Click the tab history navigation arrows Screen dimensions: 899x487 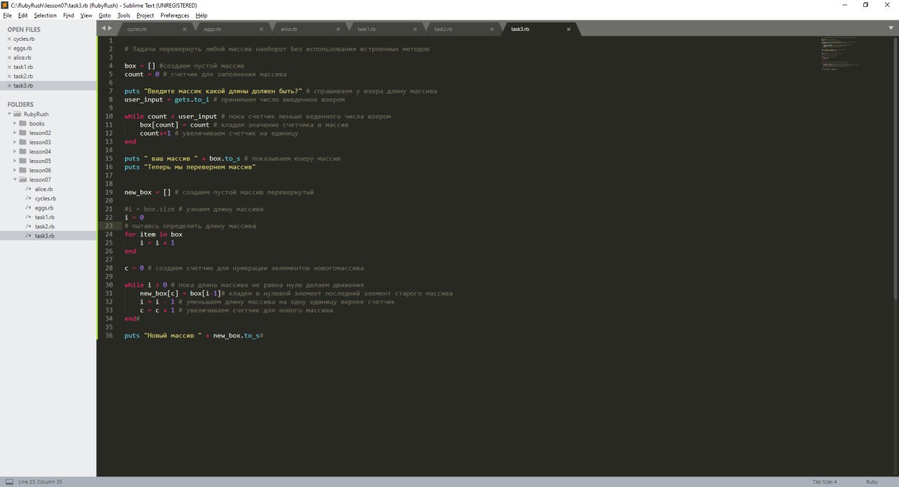106,28
